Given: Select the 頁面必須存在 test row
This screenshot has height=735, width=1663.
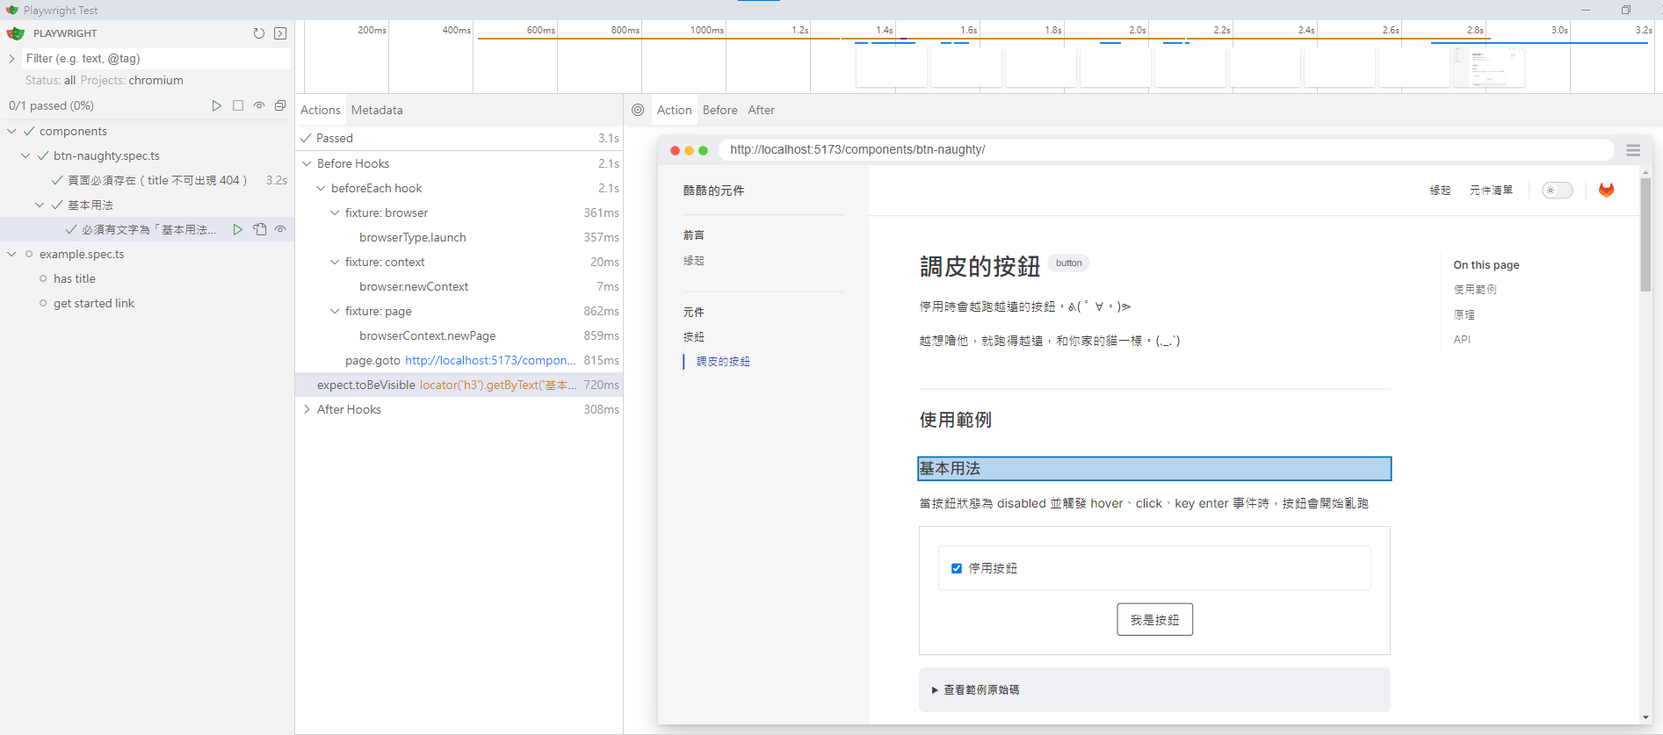Looking at the screenshot, I should [x=148, y=180].
